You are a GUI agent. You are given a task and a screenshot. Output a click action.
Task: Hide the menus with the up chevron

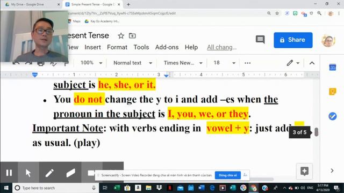pyautogui.click(x=312, y=63)
